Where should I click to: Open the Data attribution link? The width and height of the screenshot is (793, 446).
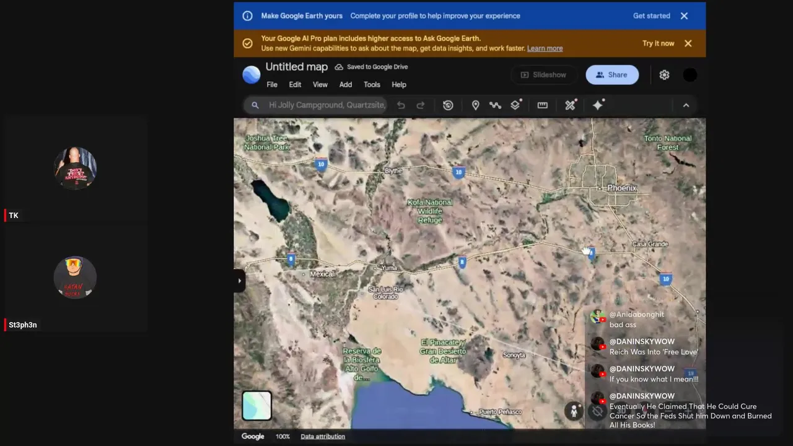click(323, 437)
